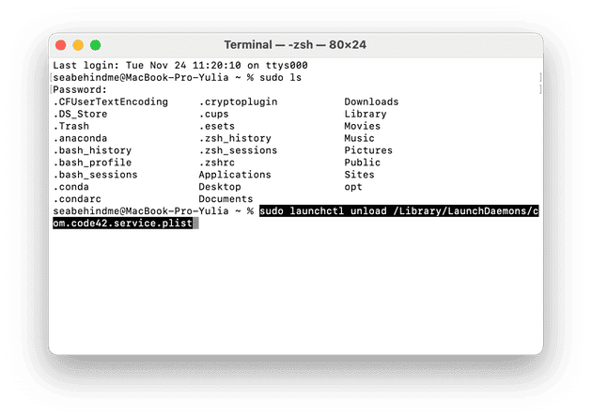Viewport: 592px width, 419px height.
Task: Click the .bash_profile file name
Action: (92, 163)
